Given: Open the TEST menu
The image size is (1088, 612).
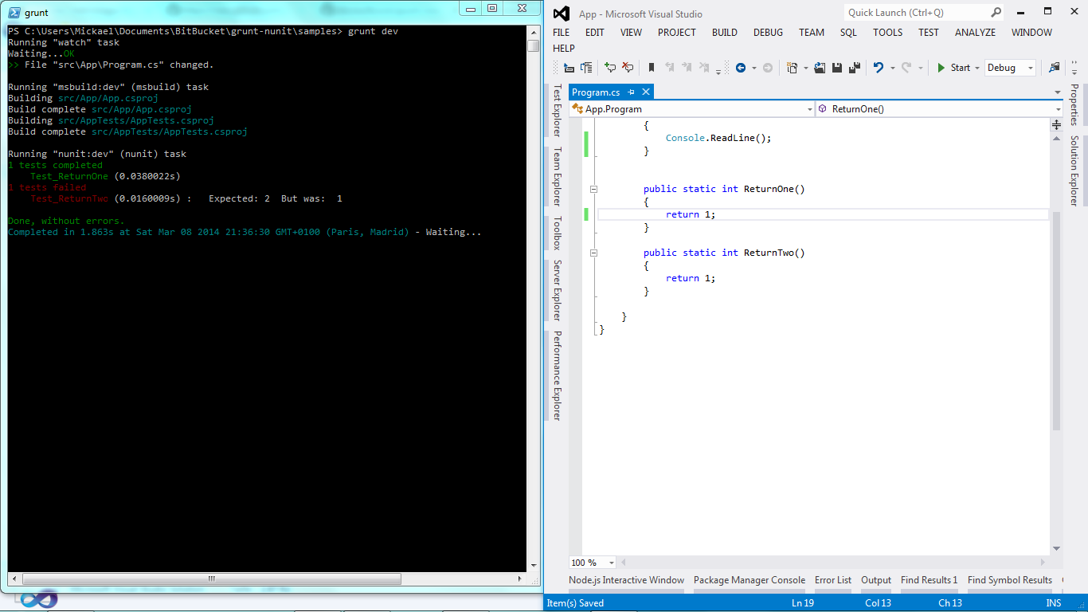Looking at the screenshot, I should [929, 33].
